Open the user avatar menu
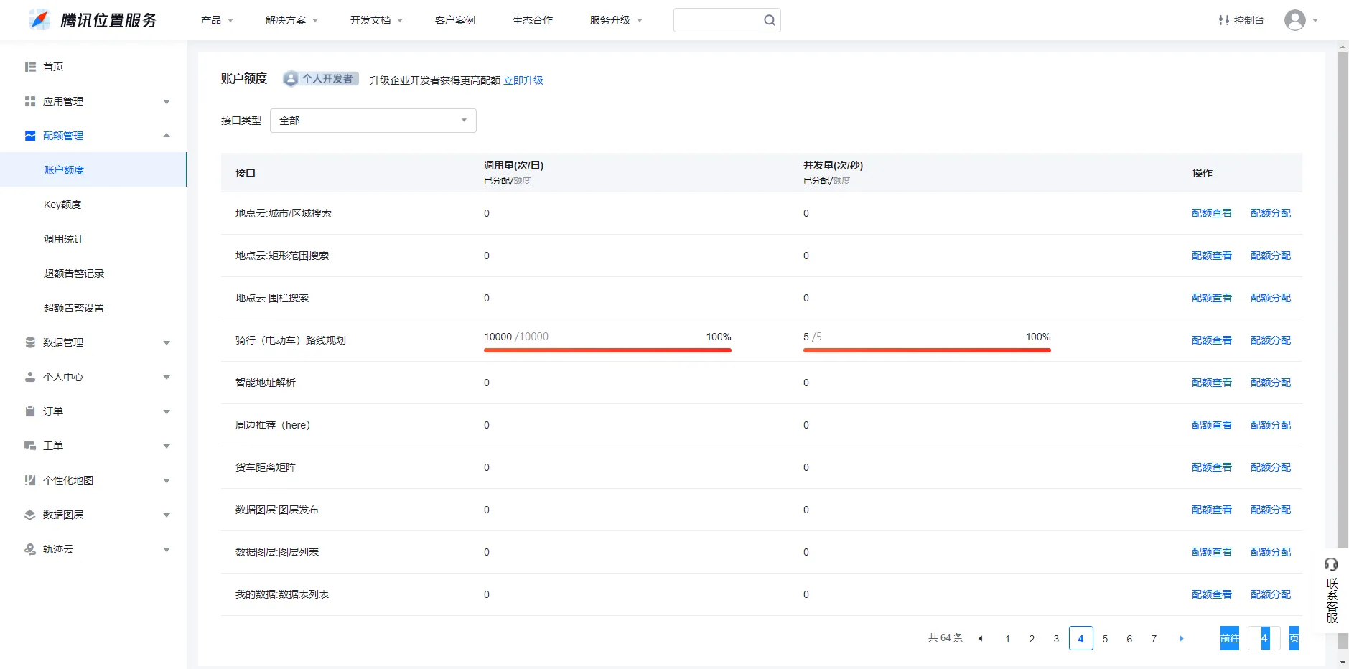Viewport: 1349px width, 669px height. pyautogui.click(x=1295, y=20)
